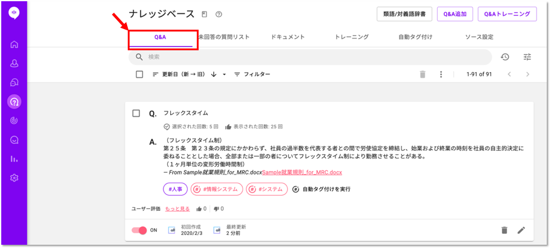Select the #システム suggested tag
The width and height of the screenshot is (551, 249).
(266, 189)
